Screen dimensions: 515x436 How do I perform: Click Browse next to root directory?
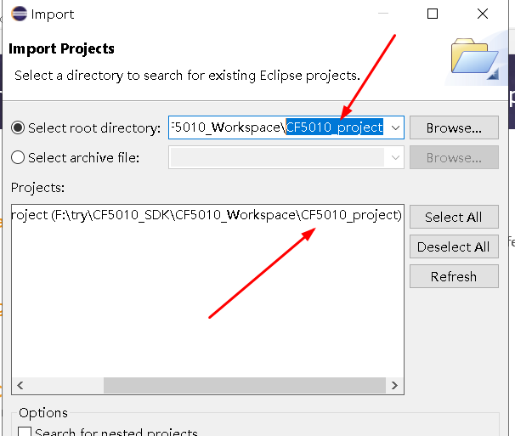point(454,127)
